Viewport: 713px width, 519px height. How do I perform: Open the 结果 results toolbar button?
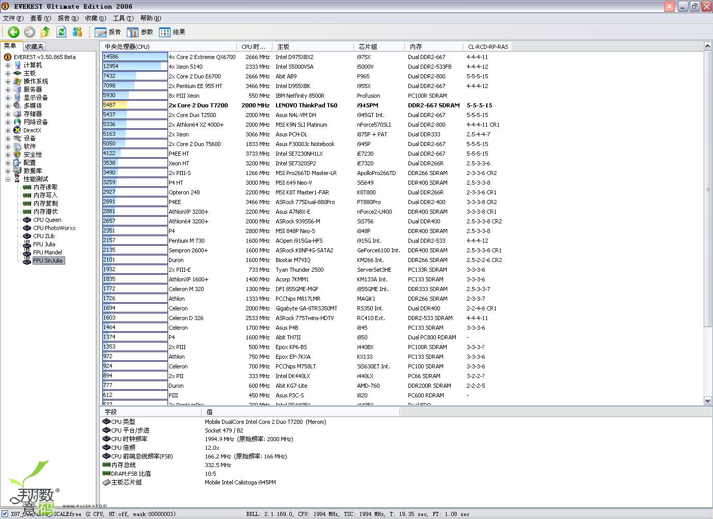click(172, 32)
